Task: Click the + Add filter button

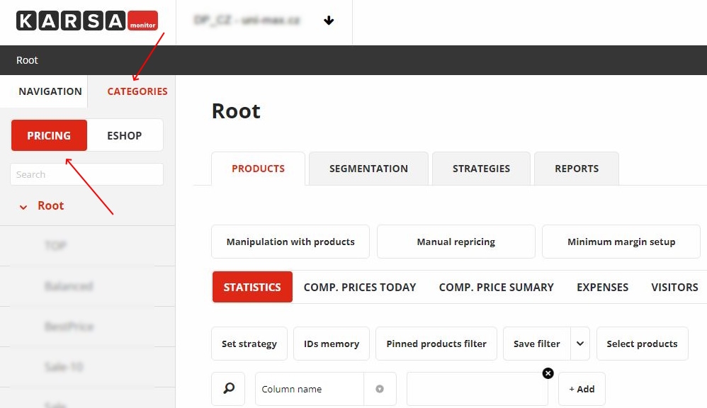Action: pyautogui.click(x=582, y=389)
